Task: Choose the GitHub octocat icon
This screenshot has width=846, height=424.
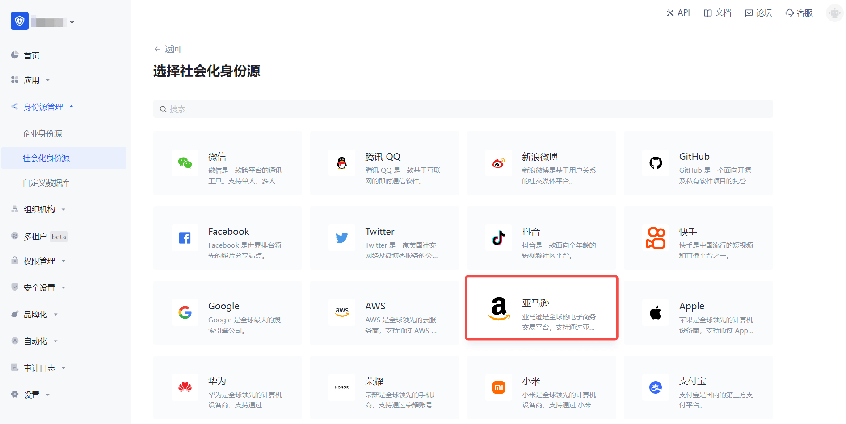Action: pyautogui.click(x=656, y=163)
